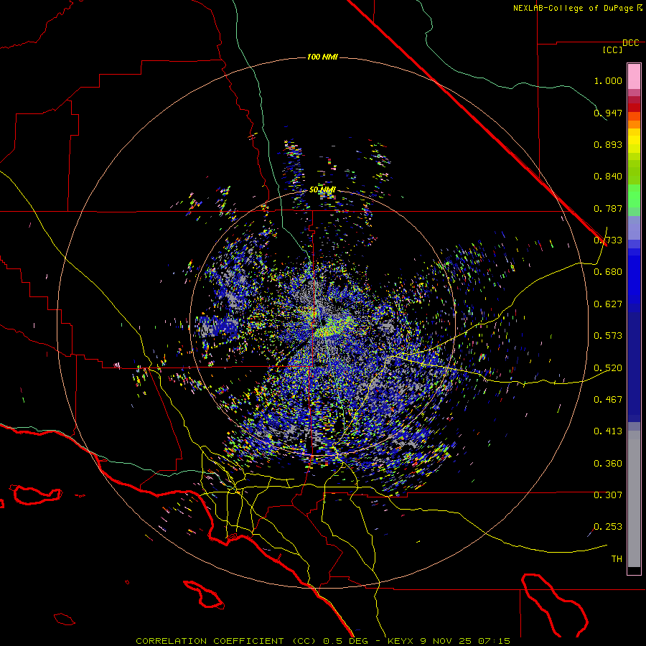This screenshot has width=646, height=646.
Task: Click the 0.413 color scale value
Action: pyautogui.click(x=608, y=431)
